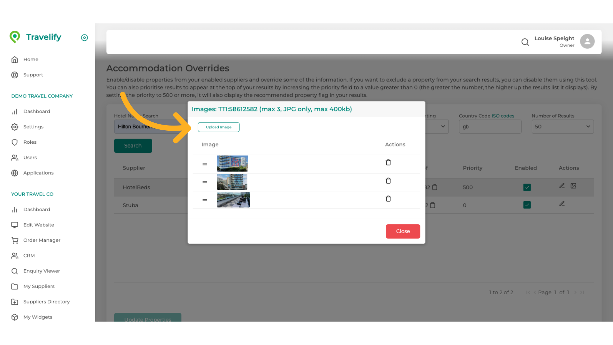
Task: Open the search magnifier in the top bar
Action: 525,42
